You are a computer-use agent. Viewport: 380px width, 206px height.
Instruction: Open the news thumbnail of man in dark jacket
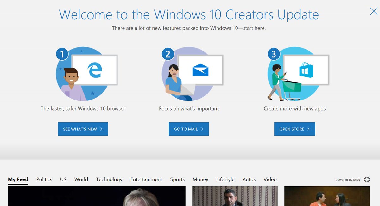[x=235, y=196]
